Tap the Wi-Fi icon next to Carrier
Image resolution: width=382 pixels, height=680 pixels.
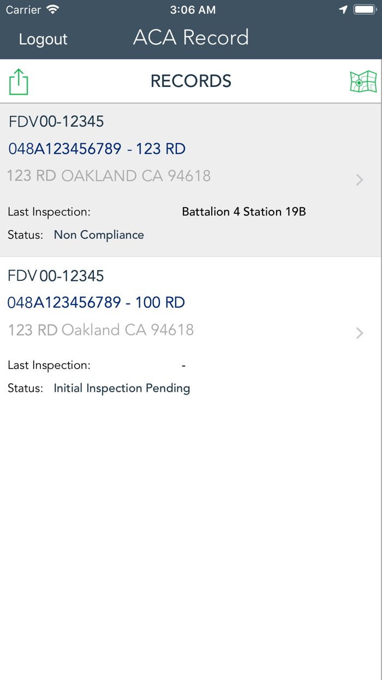point(53,9)
